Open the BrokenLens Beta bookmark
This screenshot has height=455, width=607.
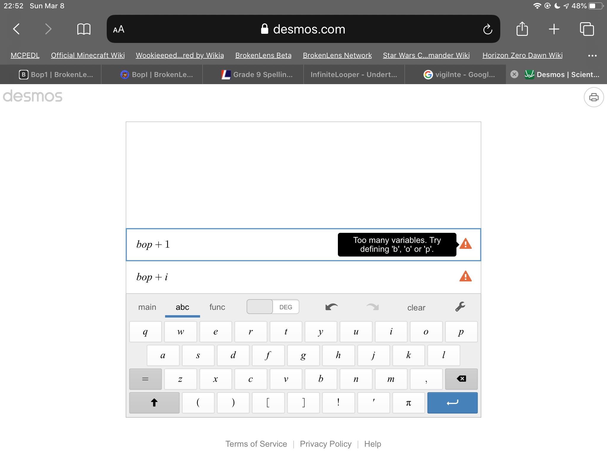(x=263, y=55)
